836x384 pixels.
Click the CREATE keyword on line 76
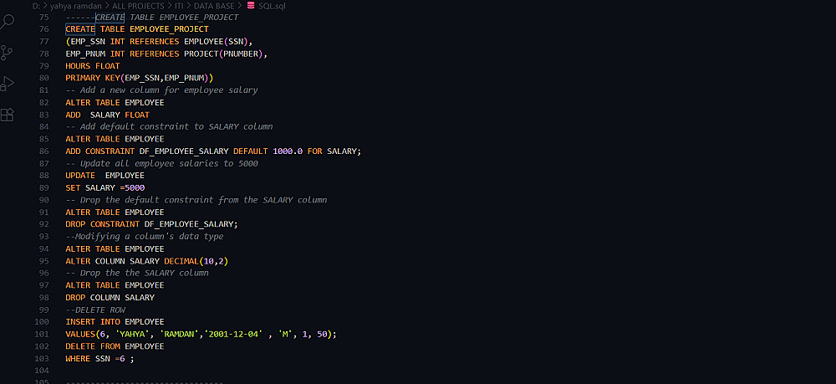[x=80, y=28]
